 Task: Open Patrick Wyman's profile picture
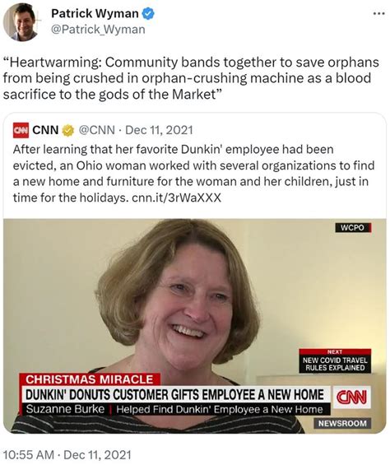pyautogui.click(x=21, y=21)
